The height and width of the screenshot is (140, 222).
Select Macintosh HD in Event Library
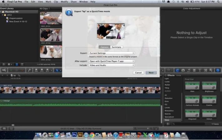tap(12, 12)
